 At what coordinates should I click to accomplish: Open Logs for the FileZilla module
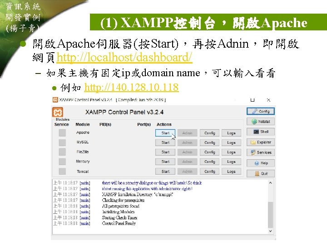[231, 152]
